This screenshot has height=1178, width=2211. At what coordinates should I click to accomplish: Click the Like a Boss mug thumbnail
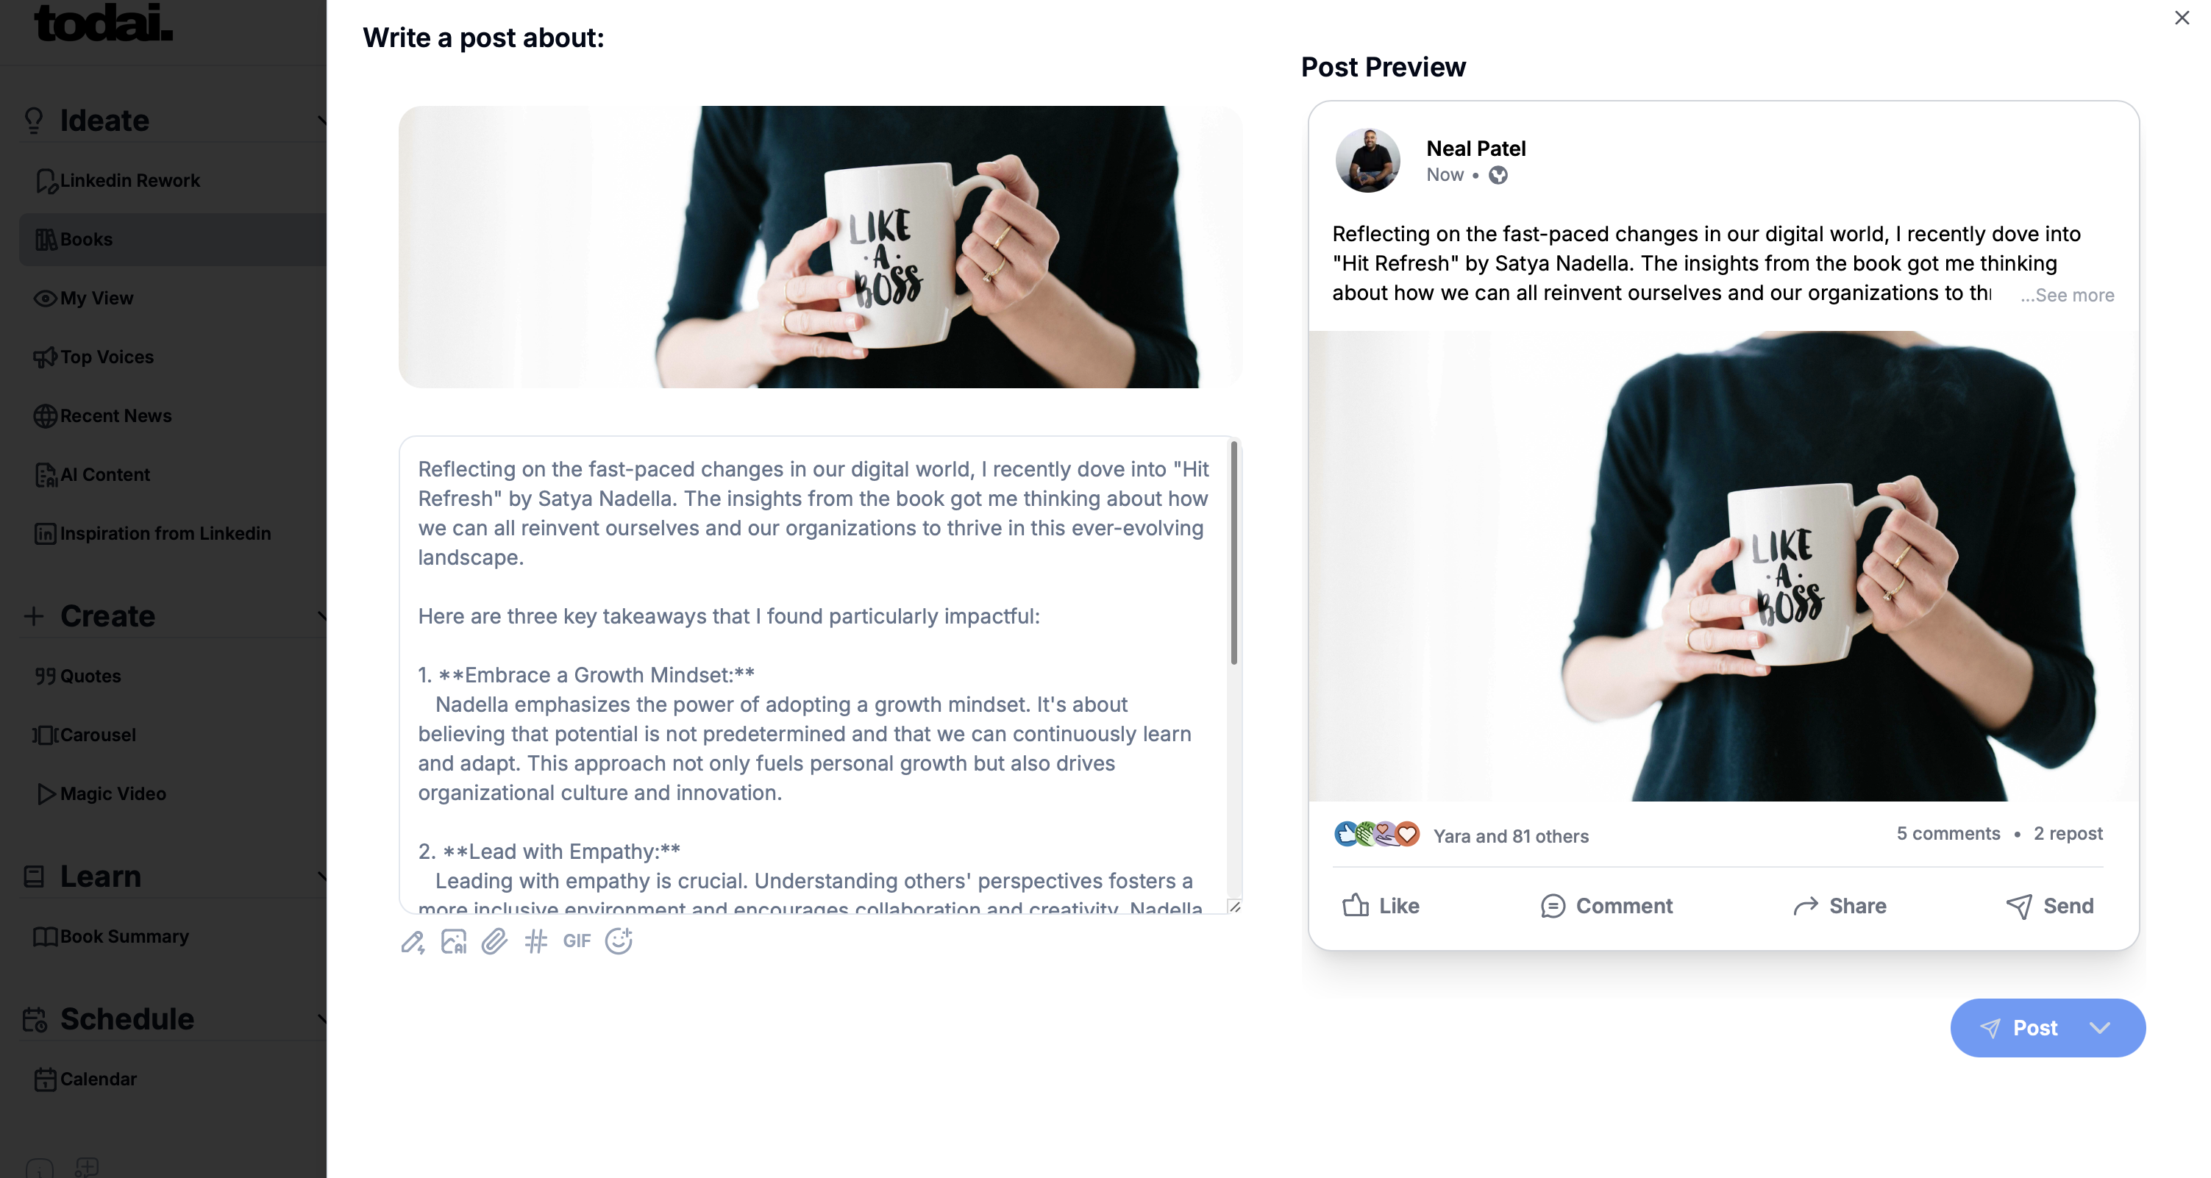click(819, 247)
